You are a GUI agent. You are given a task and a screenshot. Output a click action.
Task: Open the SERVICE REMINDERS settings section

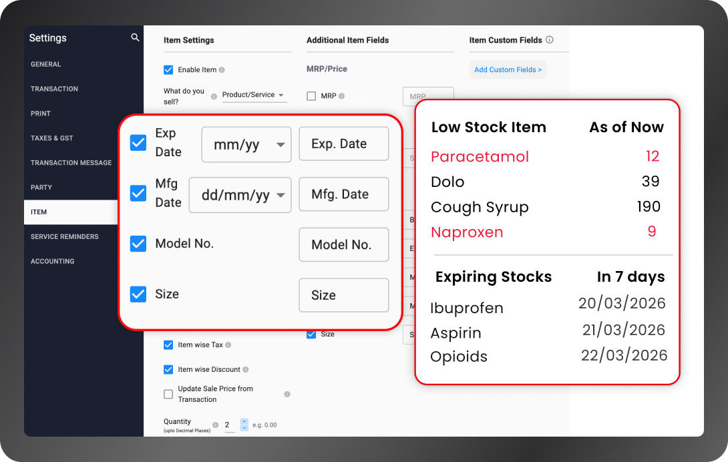[64, 236]
